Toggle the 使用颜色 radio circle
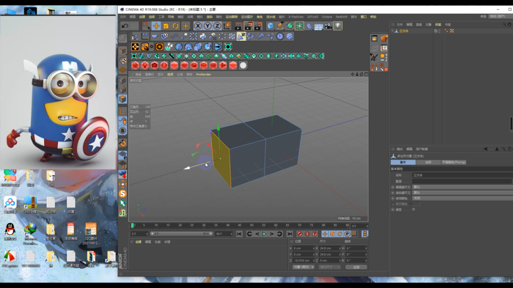513x288 pixels. (393, 198)
